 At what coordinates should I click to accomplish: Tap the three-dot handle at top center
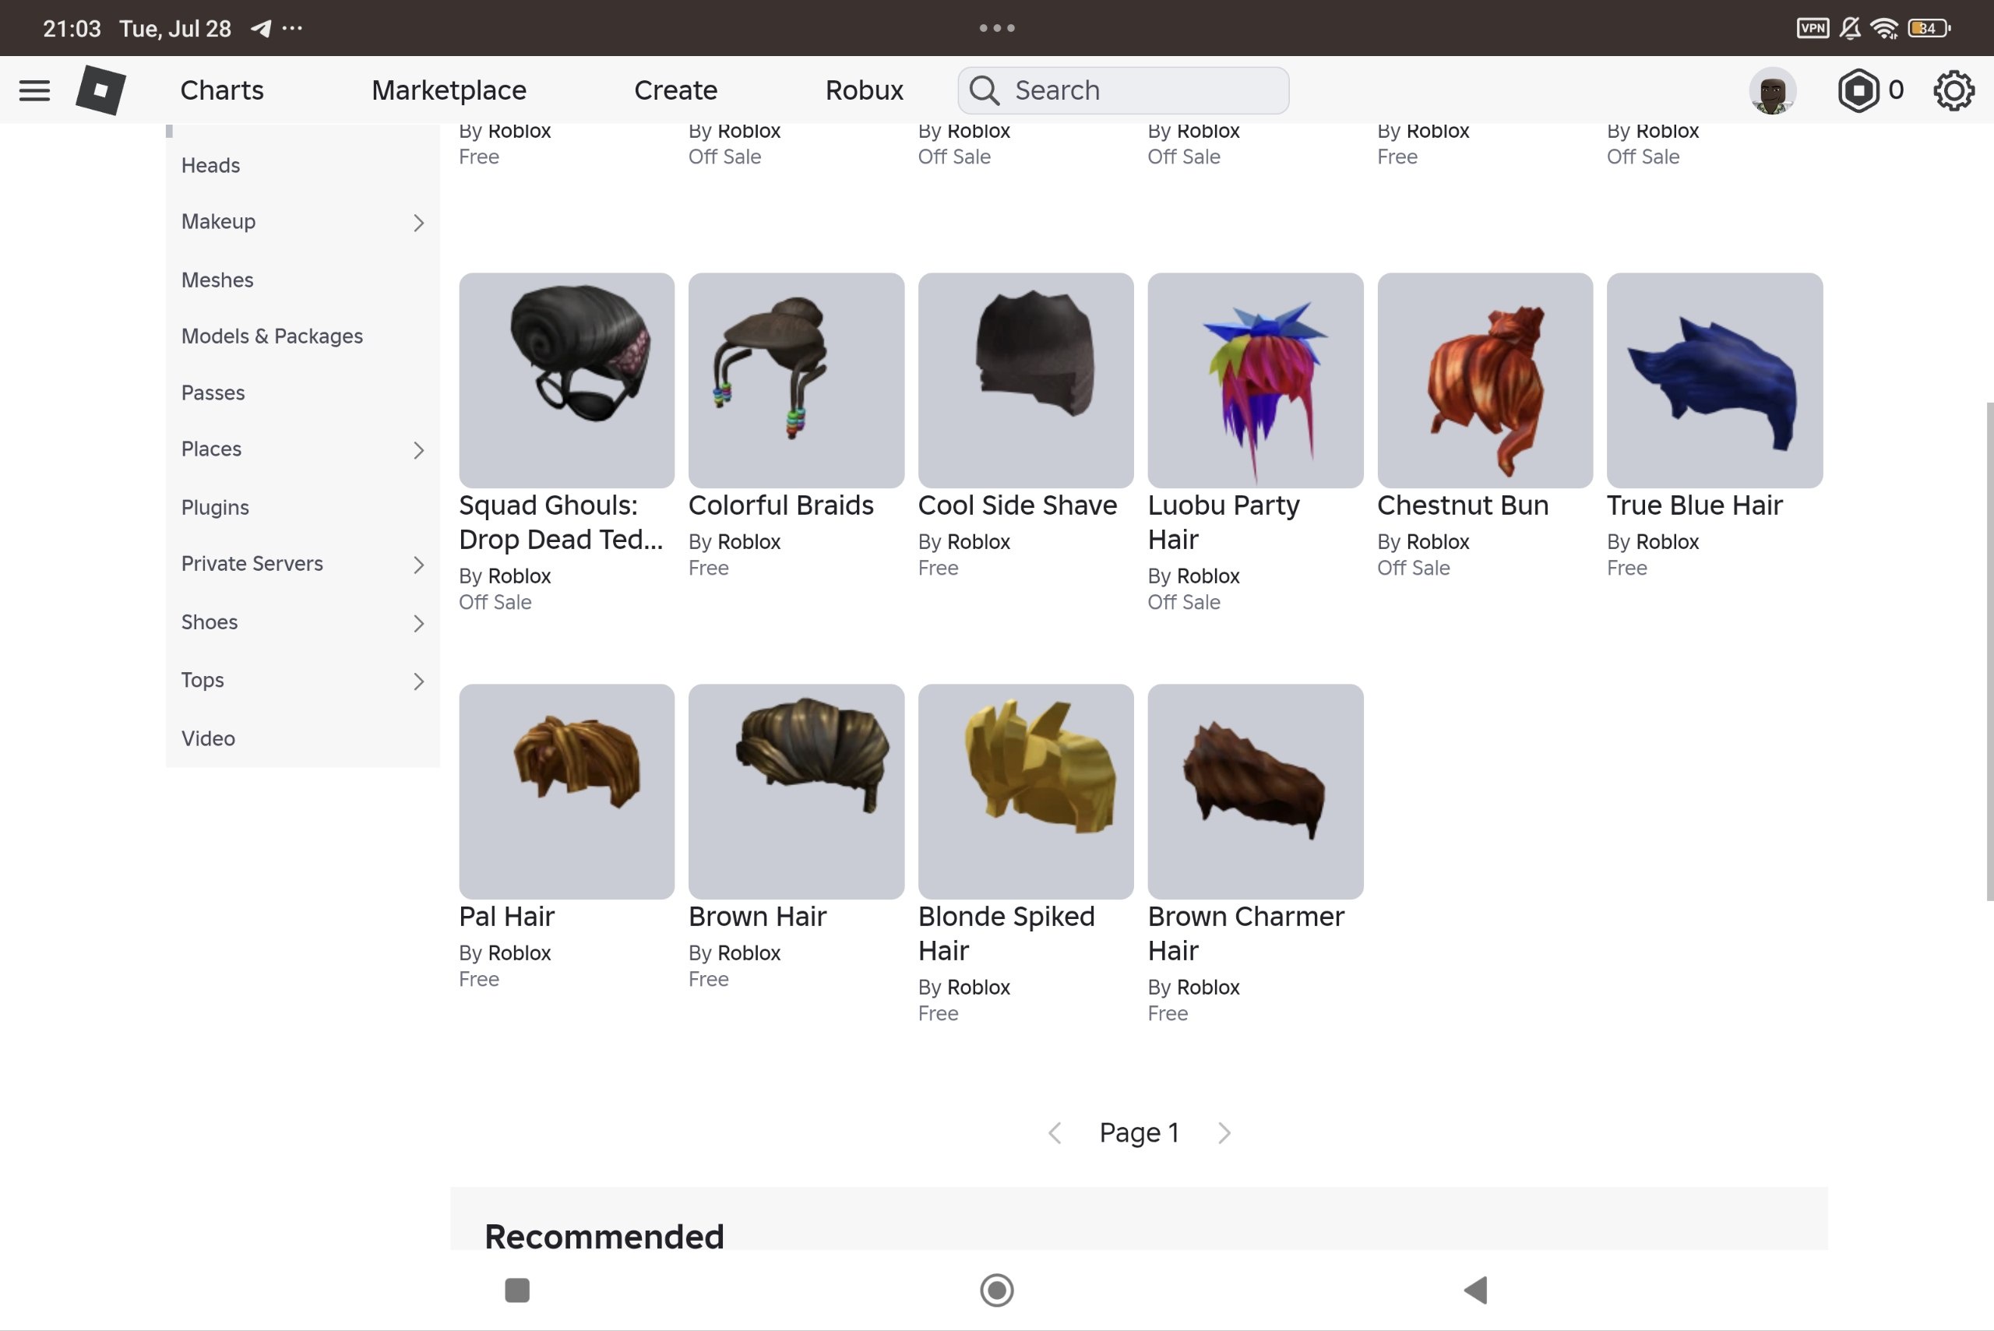(996, 28)
